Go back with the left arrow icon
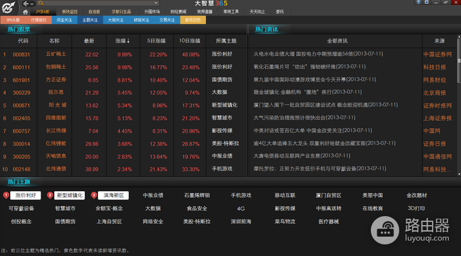Screen dimensions: 461x256 point(26,3)
